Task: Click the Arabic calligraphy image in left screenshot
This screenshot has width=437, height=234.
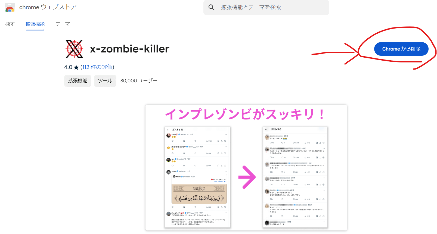Action: click(x=199, y=194)
